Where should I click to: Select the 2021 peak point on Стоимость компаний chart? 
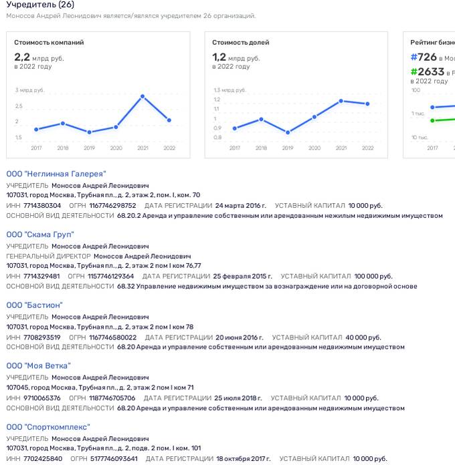tap(143, 96)
